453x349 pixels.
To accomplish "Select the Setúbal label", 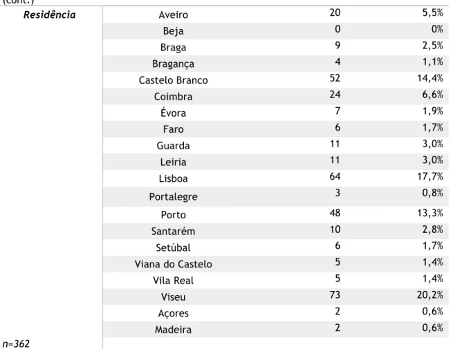I will [174, 247].
